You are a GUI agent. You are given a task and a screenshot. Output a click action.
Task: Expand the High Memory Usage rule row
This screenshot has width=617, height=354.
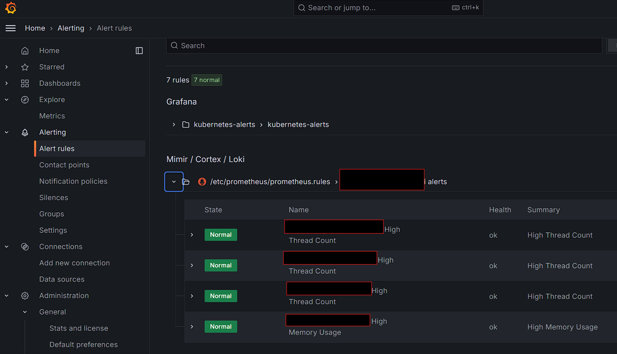(192, 327)
